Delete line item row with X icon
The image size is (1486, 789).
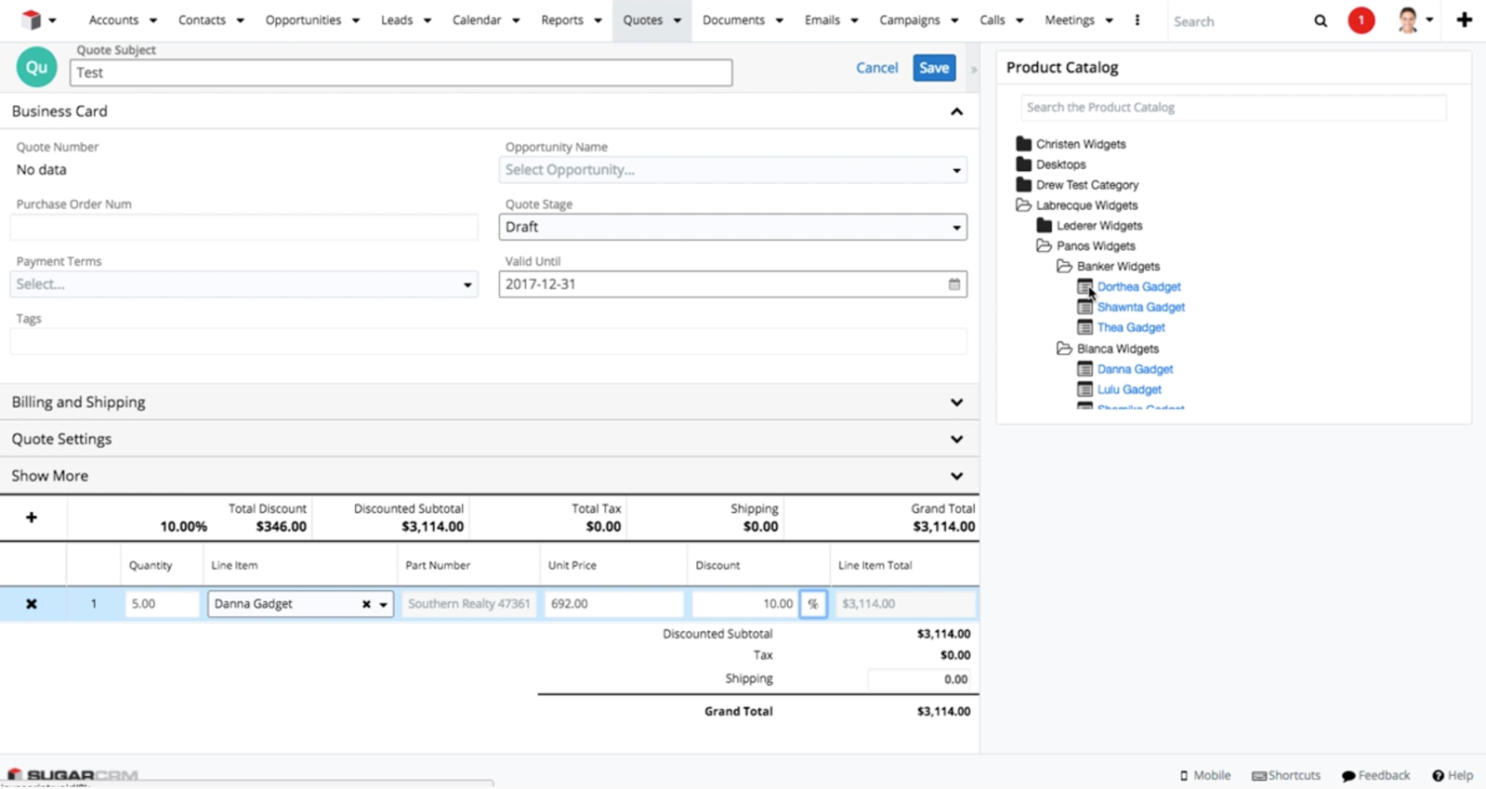coord(32,604)
